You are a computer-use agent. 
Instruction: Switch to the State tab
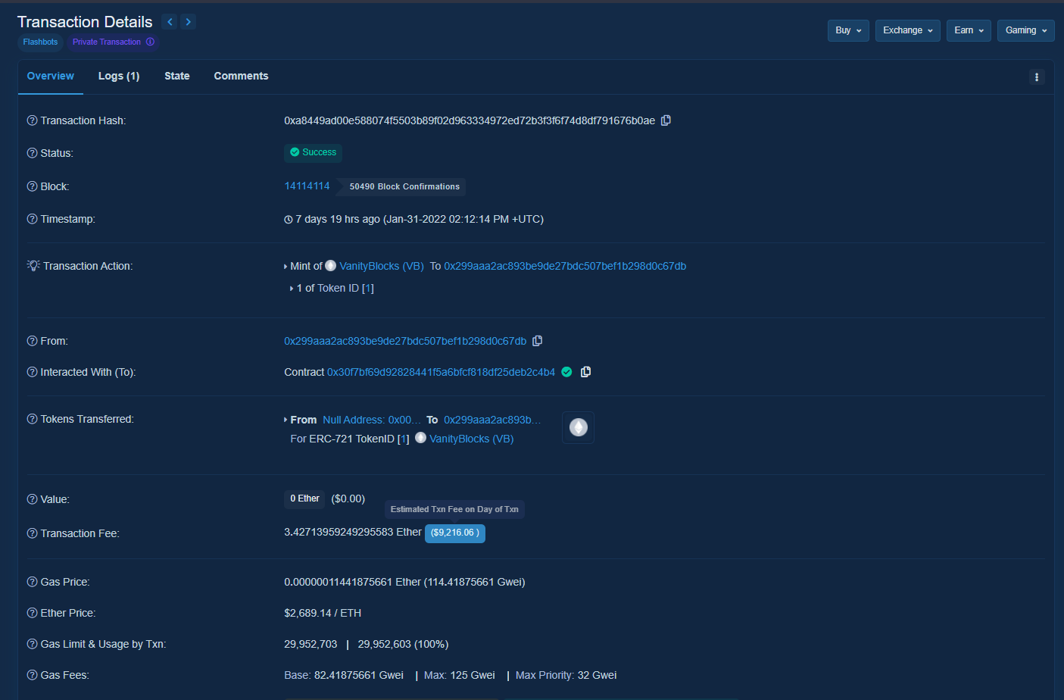[x=177, y=76]
